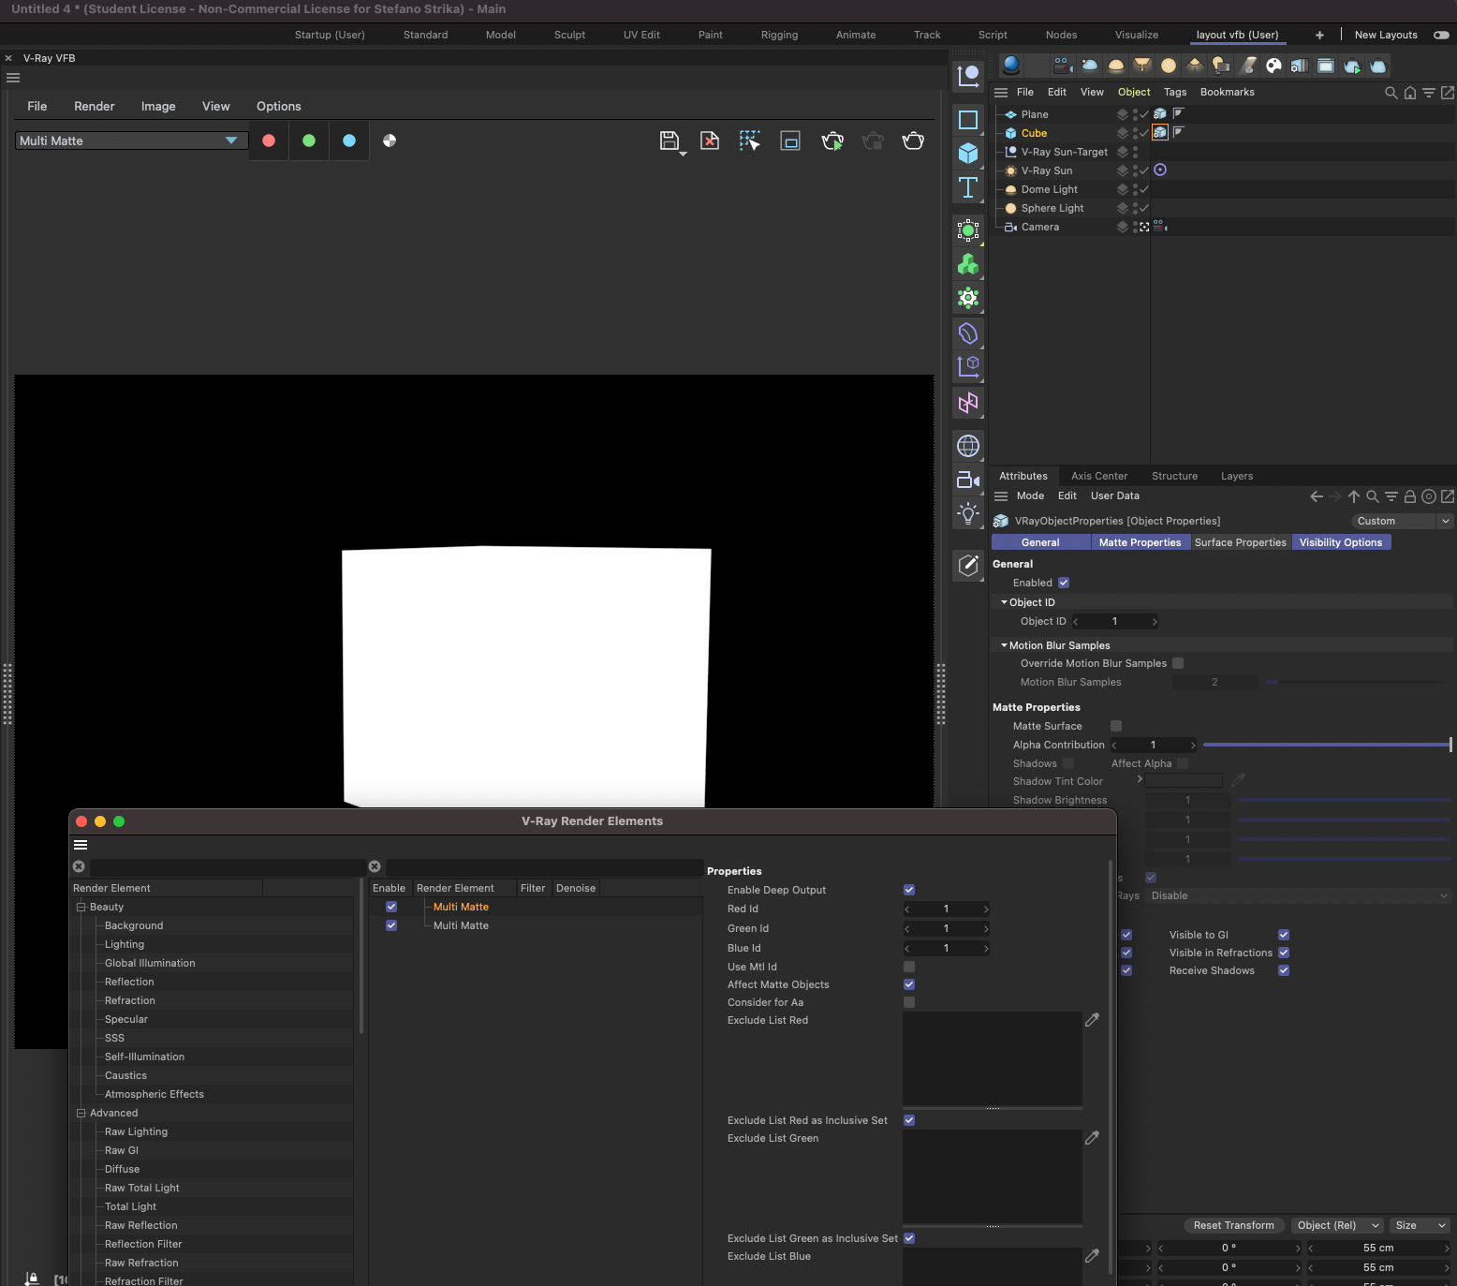Toggle Affect Matte Objects checkbox
The height and width of the screenshot is (1286, 1457).
(x=909, y=984)
